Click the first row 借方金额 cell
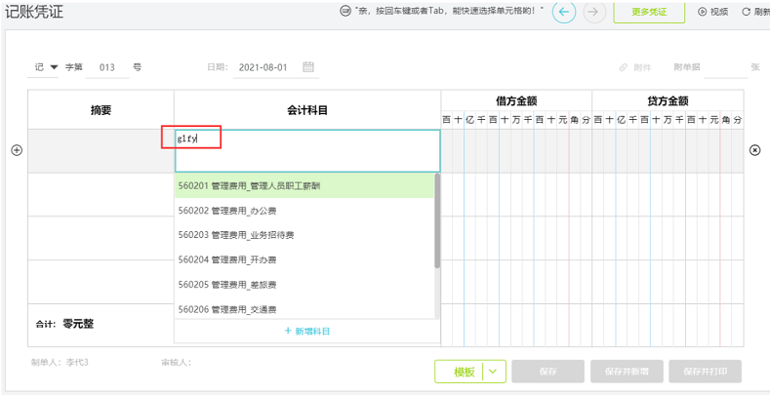 [x=516, y=150]
